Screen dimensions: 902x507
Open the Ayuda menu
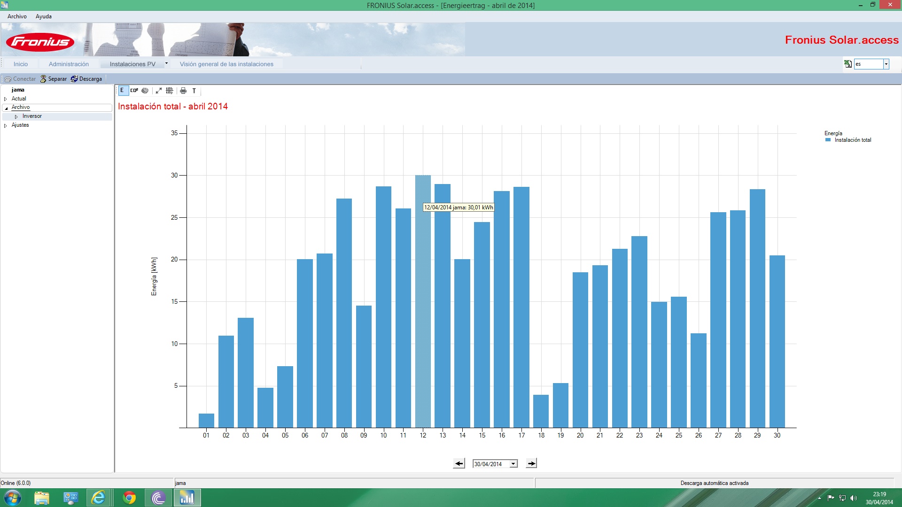click(x=44, y=16)
